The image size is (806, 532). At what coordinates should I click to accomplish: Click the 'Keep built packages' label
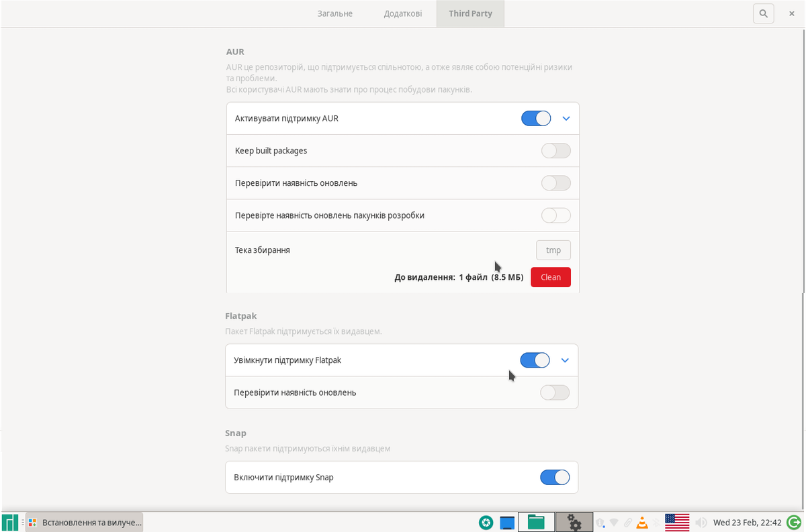click(x=271, y=151)
